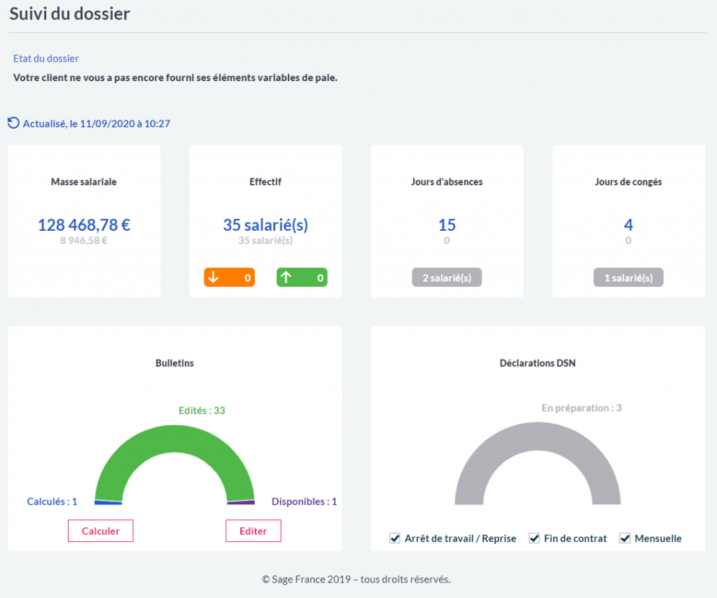Click the Sage France 2019 copyright footer
The width and height of the screenshot is (717, 598).
click(356, 579)
